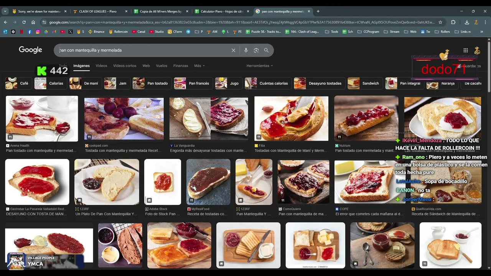Open a new browser tab with plus
Viewport: 491px width, 276px height.
pos(318,11)
